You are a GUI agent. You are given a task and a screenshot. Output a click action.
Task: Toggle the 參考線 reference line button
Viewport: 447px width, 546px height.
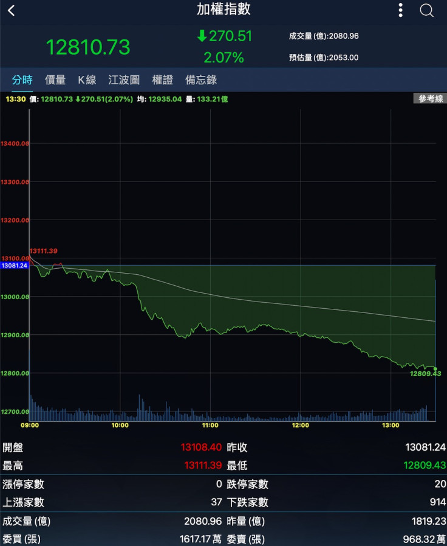430,98
